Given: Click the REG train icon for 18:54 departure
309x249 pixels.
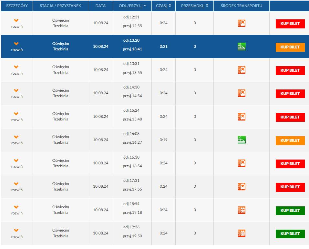Looking at the screenshot, I should click(x=241, y=210).
